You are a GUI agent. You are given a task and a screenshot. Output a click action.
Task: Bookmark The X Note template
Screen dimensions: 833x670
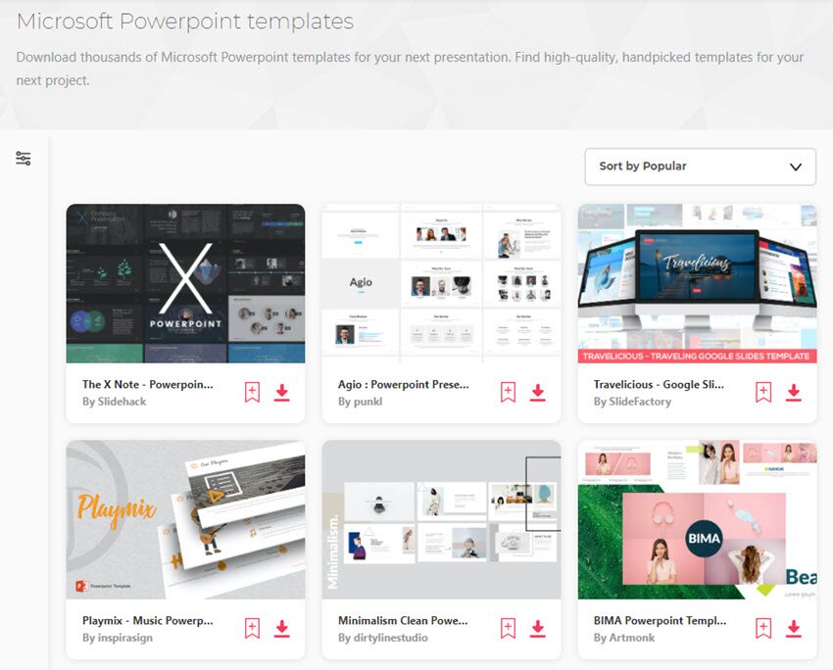click(x=252, y=393)
